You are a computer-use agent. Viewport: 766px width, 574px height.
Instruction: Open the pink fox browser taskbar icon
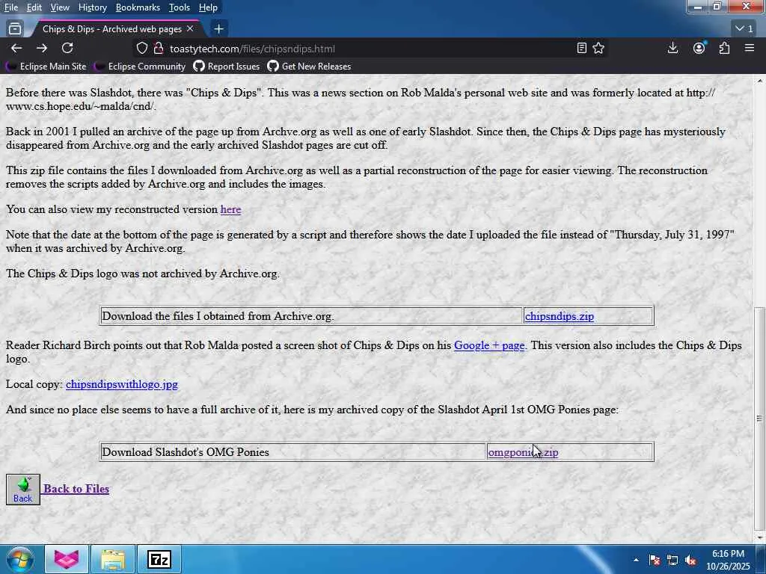(x=67, y=559)
